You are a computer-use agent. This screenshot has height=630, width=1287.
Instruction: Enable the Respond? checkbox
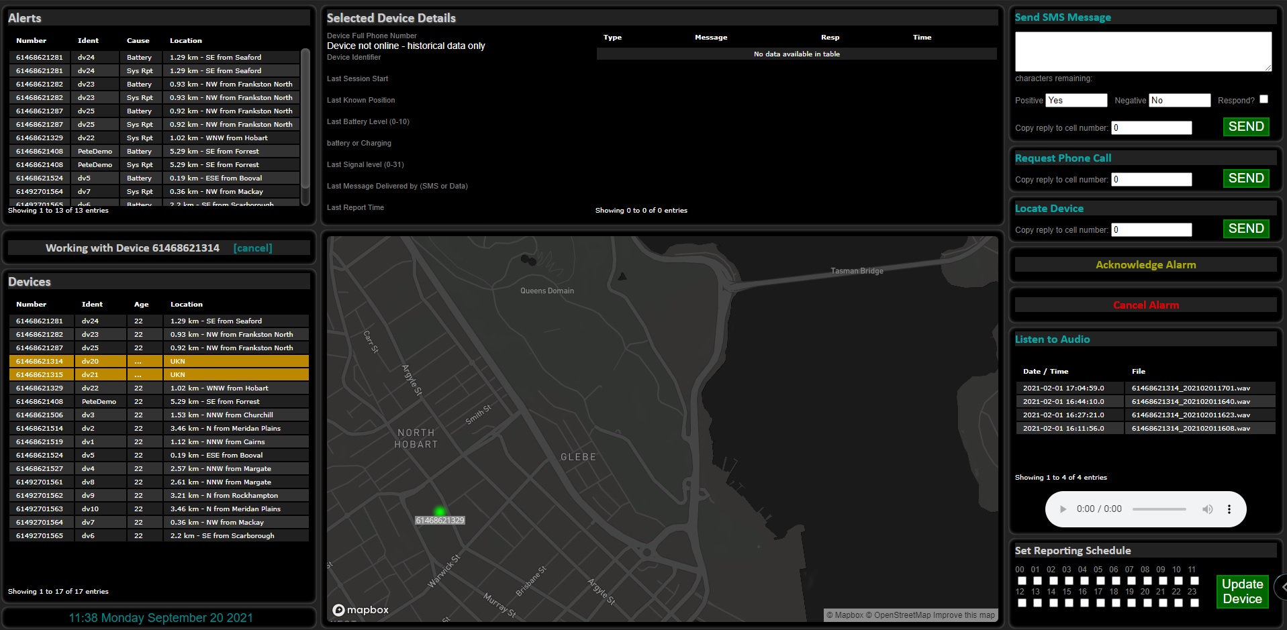pyautogui.click(x=1264, y=99)
